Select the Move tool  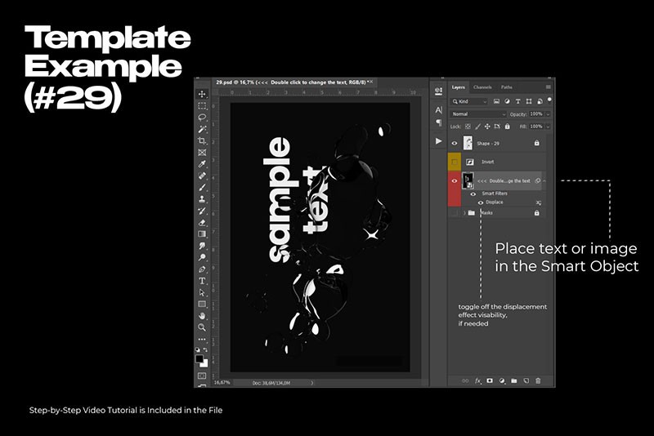202,94
